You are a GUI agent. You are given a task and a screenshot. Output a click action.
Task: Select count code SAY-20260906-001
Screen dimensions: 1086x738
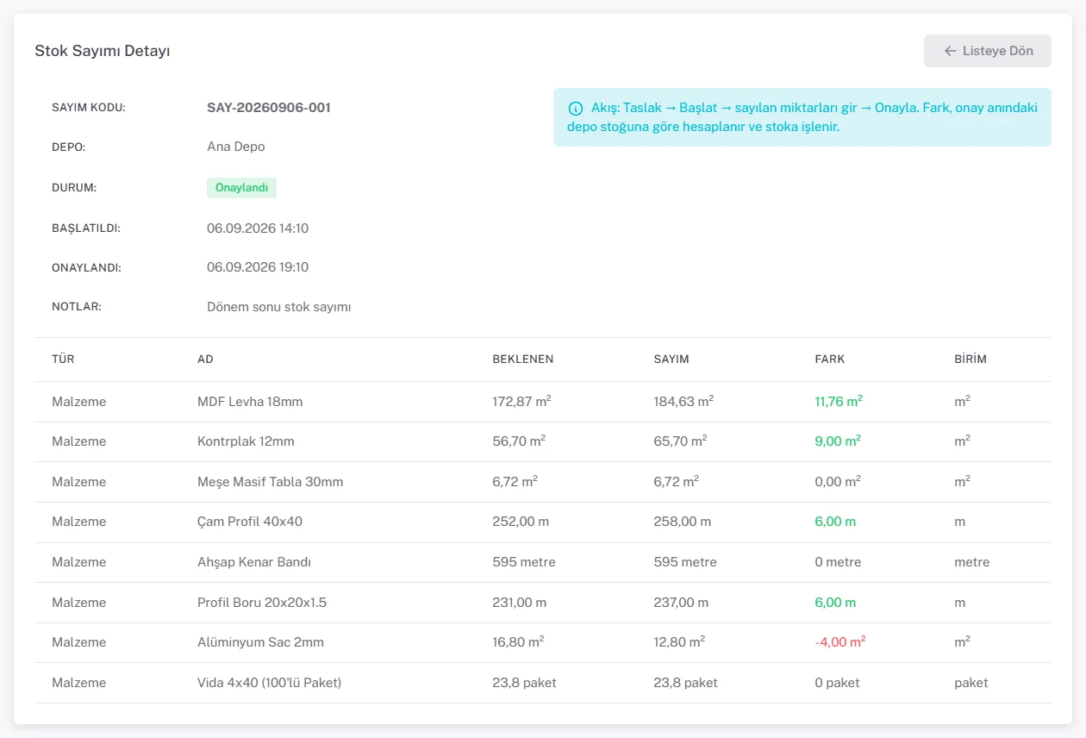coord(269,108)
